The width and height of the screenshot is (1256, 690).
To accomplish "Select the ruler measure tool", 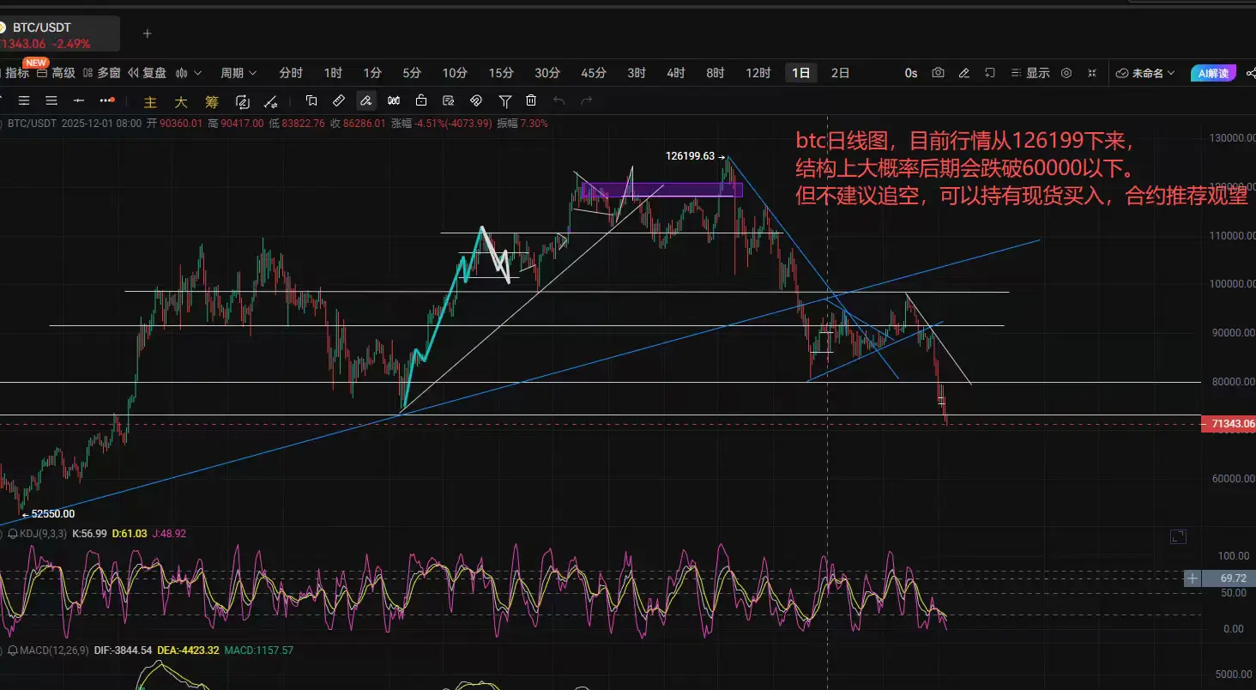I will pyautogui.click(x=339, y=100).
